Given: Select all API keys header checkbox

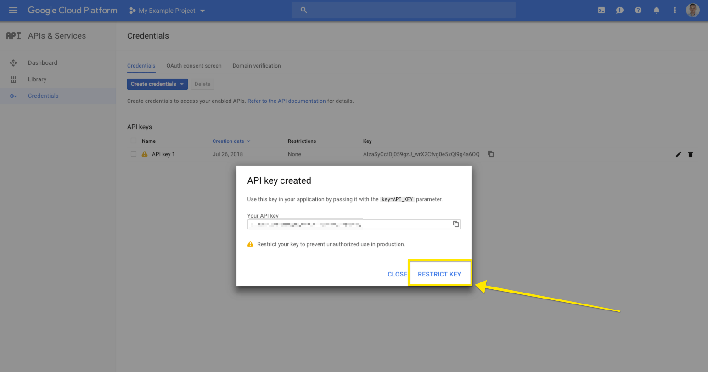Looking at the screenshot, I should [x=134, y=141].
